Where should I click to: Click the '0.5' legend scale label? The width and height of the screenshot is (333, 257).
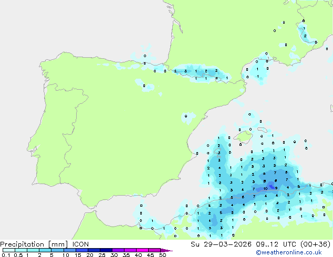[18, 255]
